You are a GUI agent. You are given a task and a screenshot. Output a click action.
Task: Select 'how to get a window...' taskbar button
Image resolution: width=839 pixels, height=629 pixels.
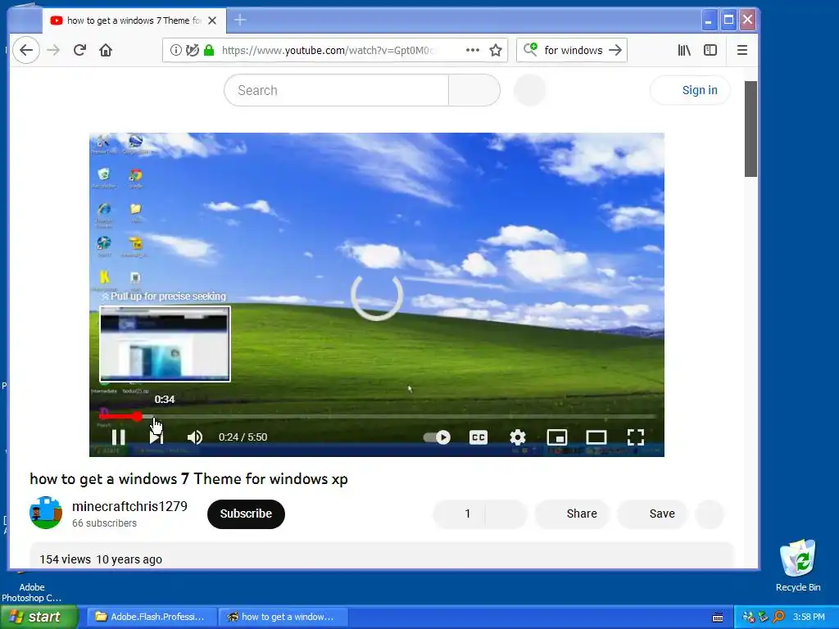pos(283,617)
